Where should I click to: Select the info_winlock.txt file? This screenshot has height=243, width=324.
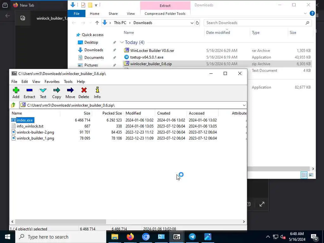pos(30,126)
